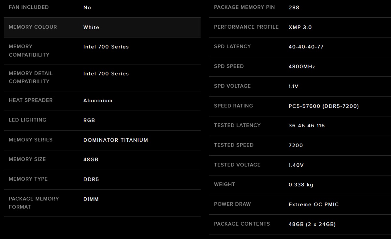Select the "7200" value in Tested Speed row

coord(296,146)
